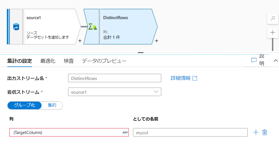The image size is (279, 145).
Task: Click the 合計 1 件 column count text
Action: [112, 37]
